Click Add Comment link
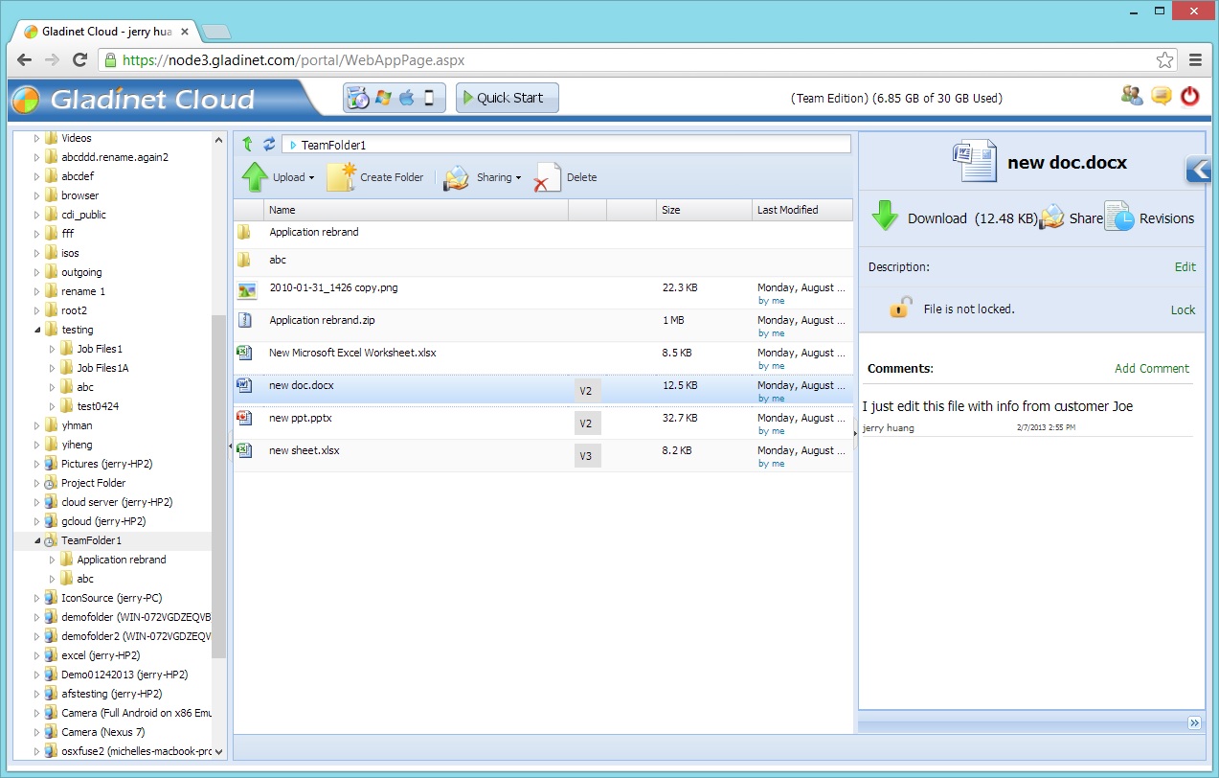The height and width of the screenshot is (778, 1219). (x=1151, y=368)
